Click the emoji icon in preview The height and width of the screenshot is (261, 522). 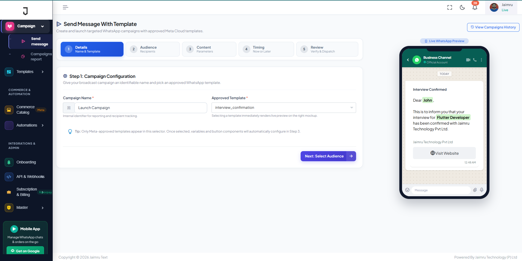pos(407,190)
